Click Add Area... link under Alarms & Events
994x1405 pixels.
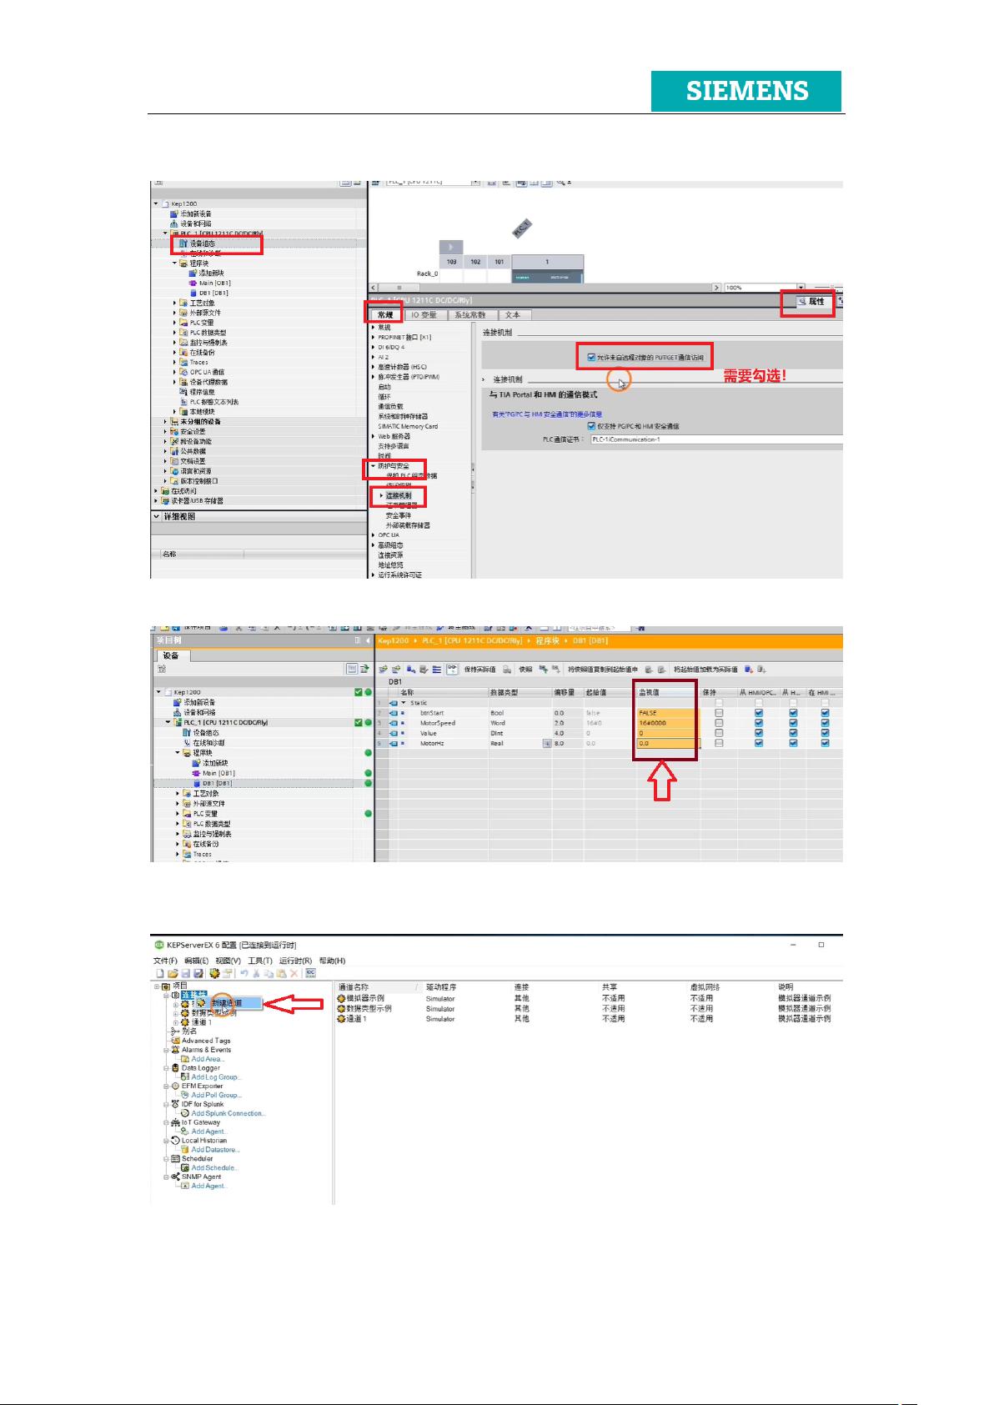click(x=208, y=1059)
